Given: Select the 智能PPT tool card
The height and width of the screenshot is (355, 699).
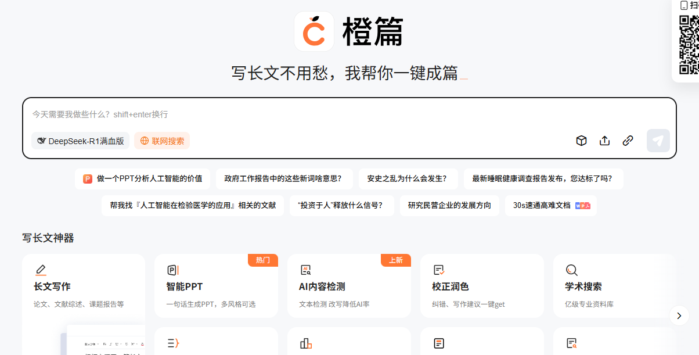Looking at the screenshot, I should coord(216,286).
